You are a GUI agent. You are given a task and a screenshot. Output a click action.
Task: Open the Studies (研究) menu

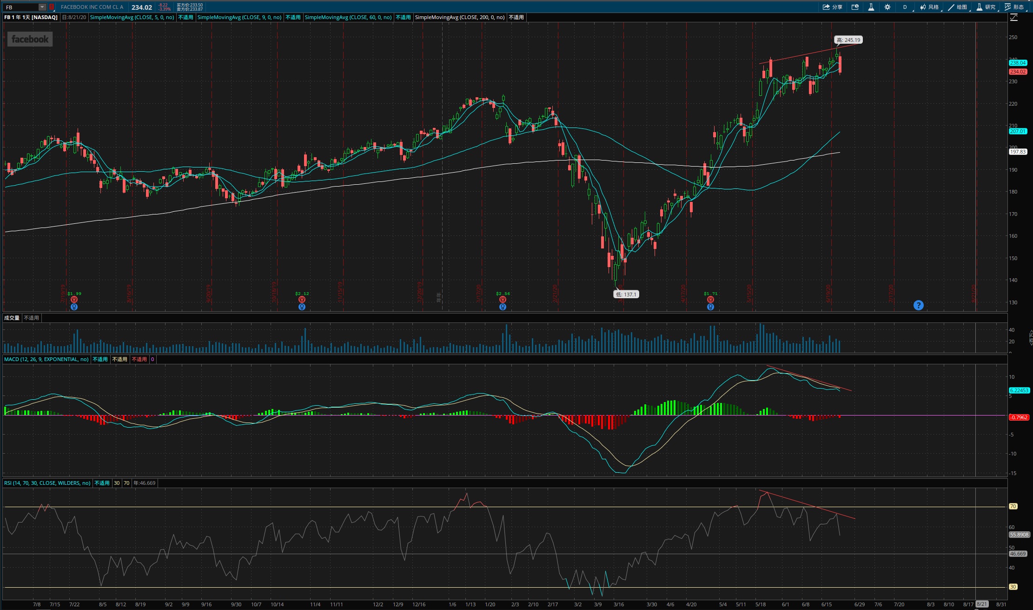986,7
